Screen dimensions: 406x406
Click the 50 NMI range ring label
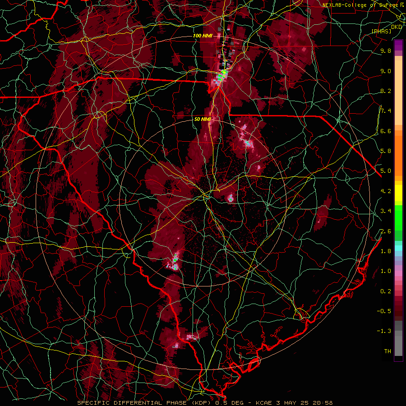[203, 119]
